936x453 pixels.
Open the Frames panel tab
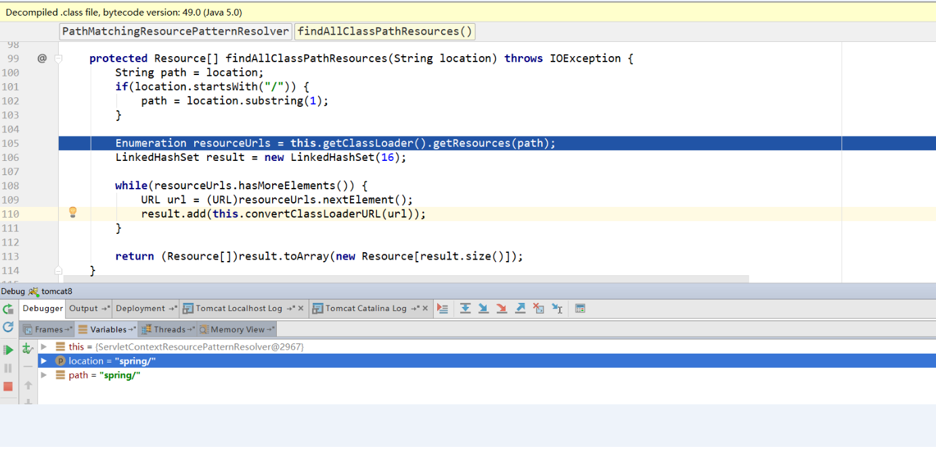point(47,329)
